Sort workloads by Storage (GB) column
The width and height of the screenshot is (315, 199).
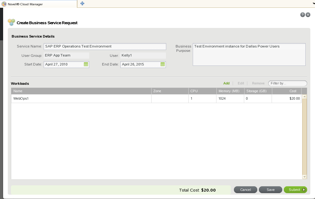click(x=258, y=91)
